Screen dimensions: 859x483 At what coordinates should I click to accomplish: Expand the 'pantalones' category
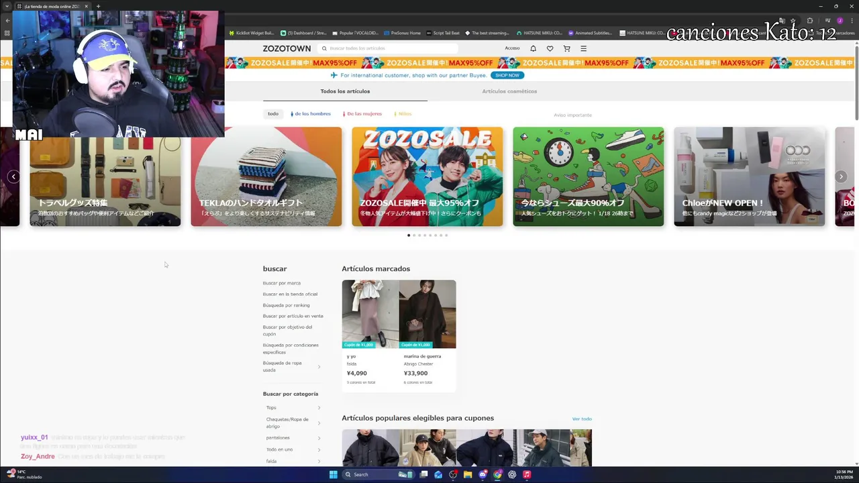coord(319,438)
